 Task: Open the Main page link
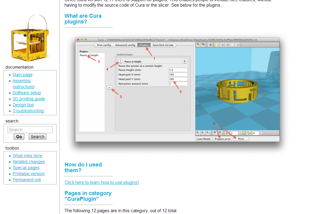(x=23, y=75)
